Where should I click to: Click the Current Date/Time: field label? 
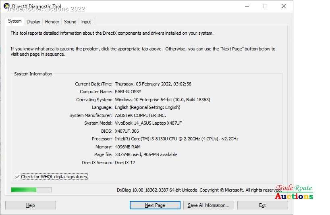tap(93, 84)
